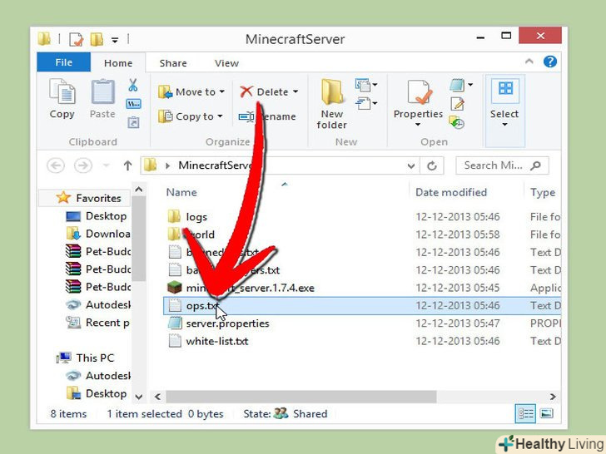
Task: Switch to the Share tab
Action: [173, 63]
